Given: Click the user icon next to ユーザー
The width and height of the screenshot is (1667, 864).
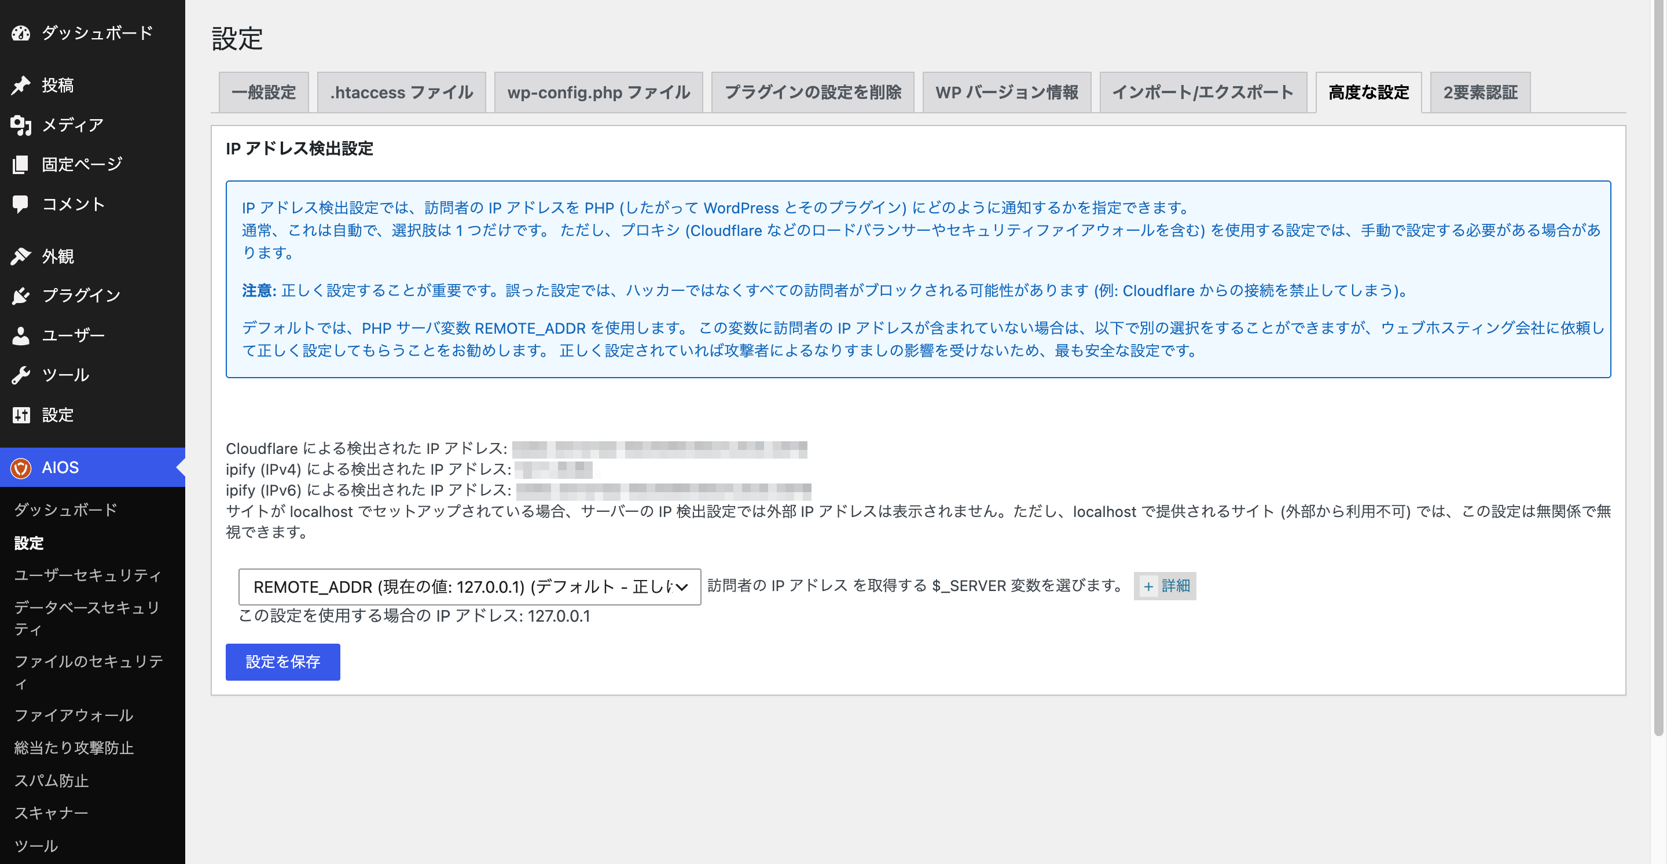Looking at the screenshot, I should [x=21, y=335].
